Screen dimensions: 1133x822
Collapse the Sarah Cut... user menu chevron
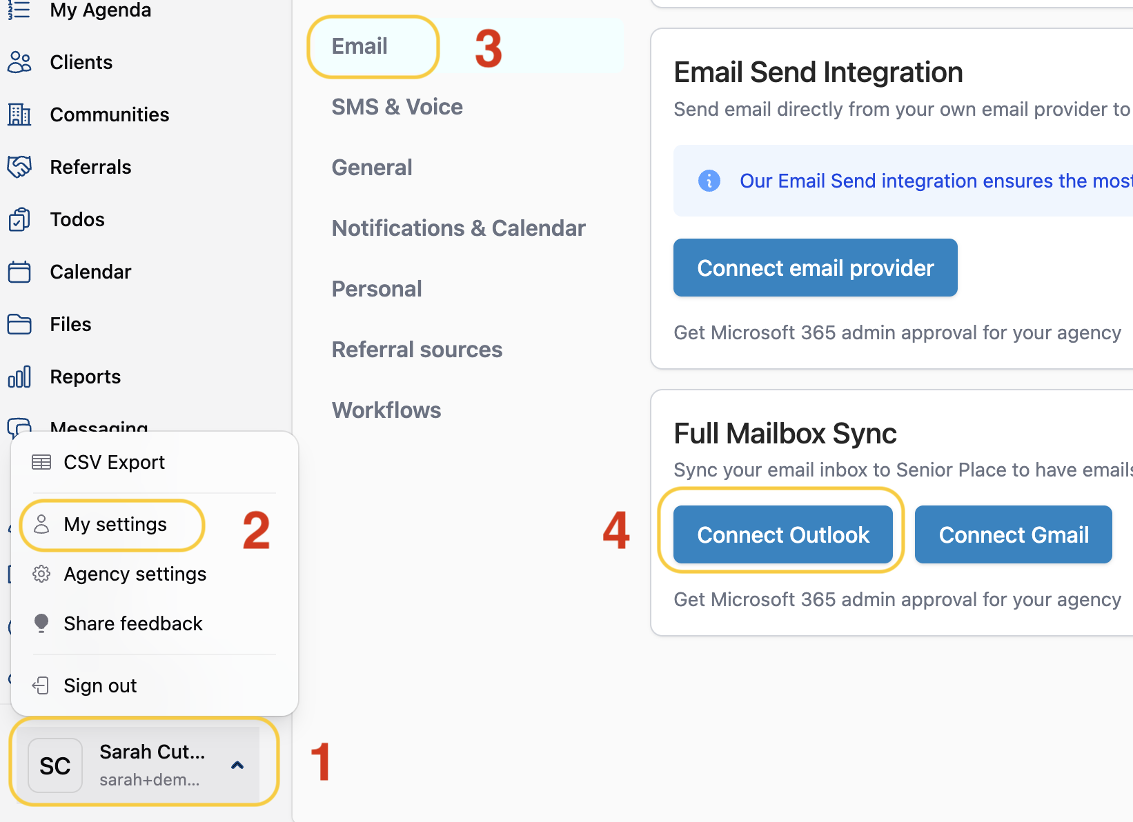coord(237,765)
